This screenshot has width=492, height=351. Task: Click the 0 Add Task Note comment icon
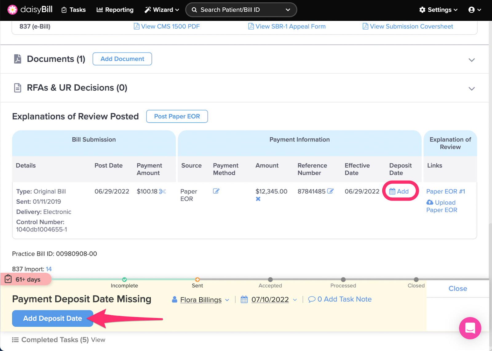pos(312,299)
